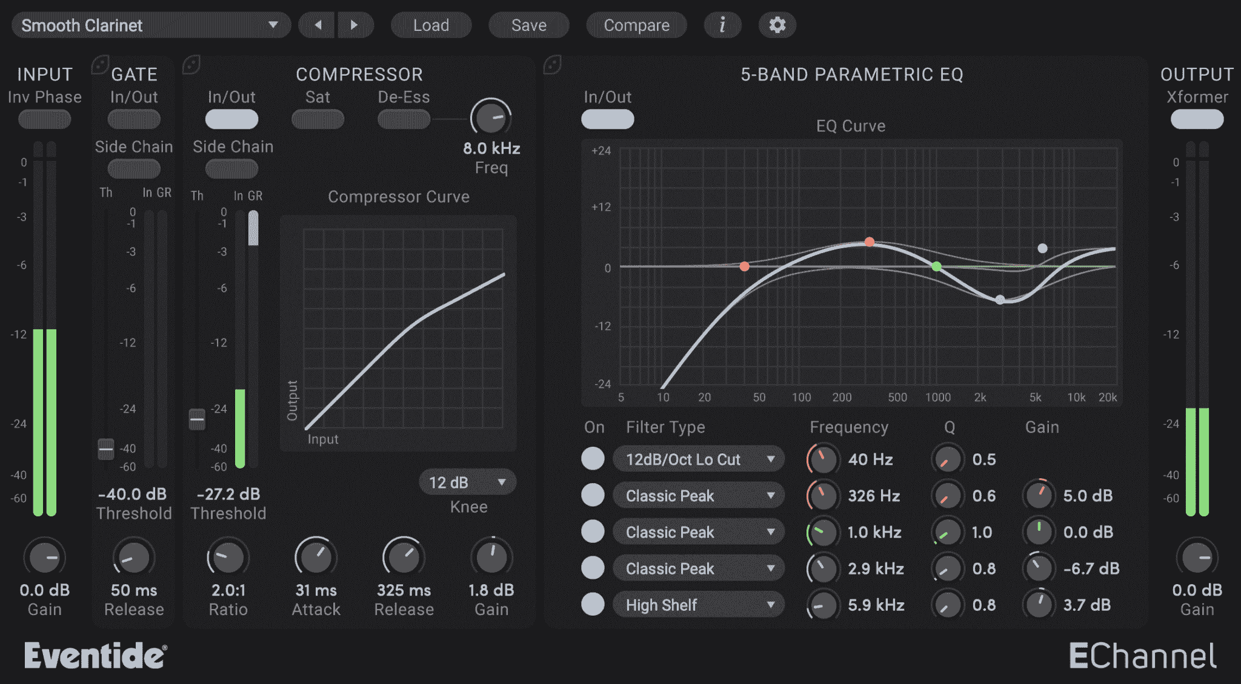
Task: Click the Load button
Action: point(431,25)
